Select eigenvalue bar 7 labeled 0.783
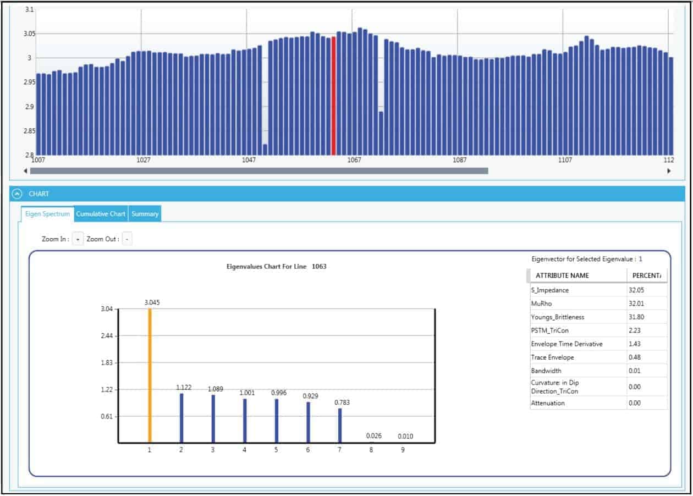Image resolution: width=693 pixels, height=496 pixels. (x=340, y=425)
